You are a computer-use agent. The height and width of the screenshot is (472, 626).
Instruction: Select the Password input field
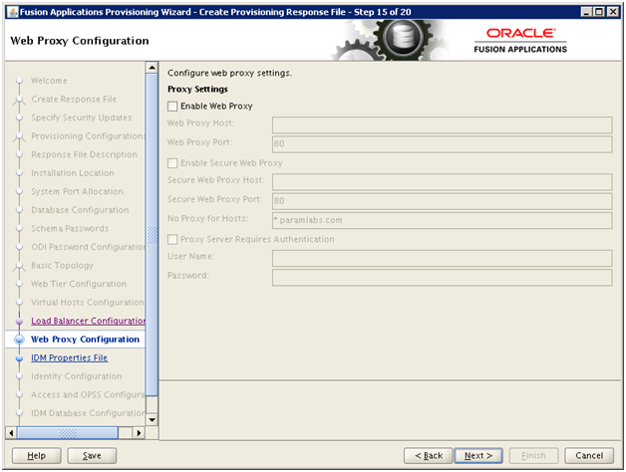coord(442,277)
